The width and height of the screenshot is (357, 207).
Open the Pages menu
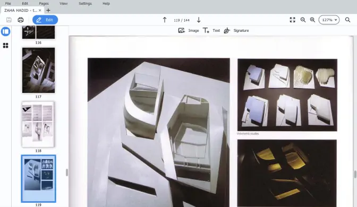pos(44,3)
